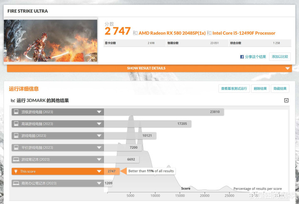The height and width of the screenshot is (204, 299).
Task: Click the FIRE STRIKE ULTRA heading
Action: (27, 11)
